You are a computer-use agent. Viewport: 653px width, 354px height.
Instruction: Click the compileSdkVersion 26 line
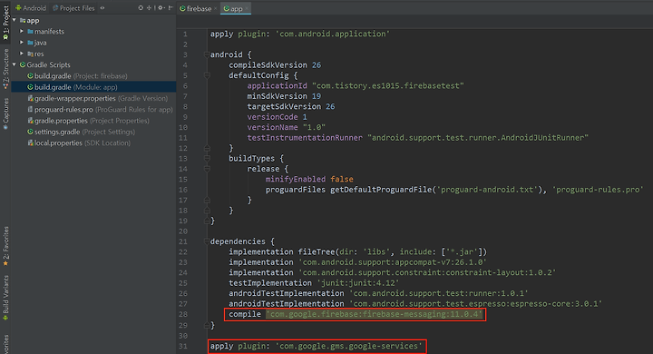275,65
